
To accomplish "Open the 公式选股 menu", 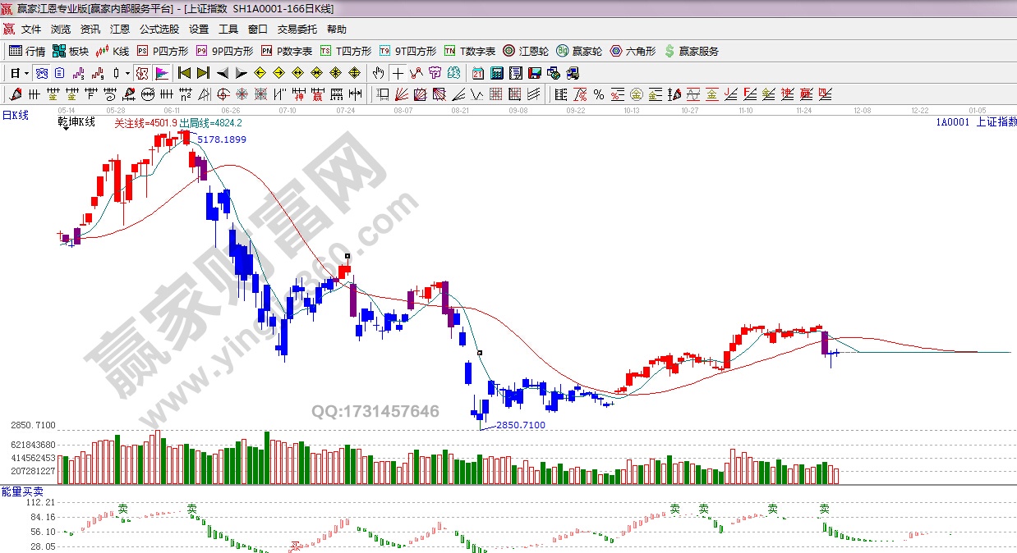I will [159, 30].
